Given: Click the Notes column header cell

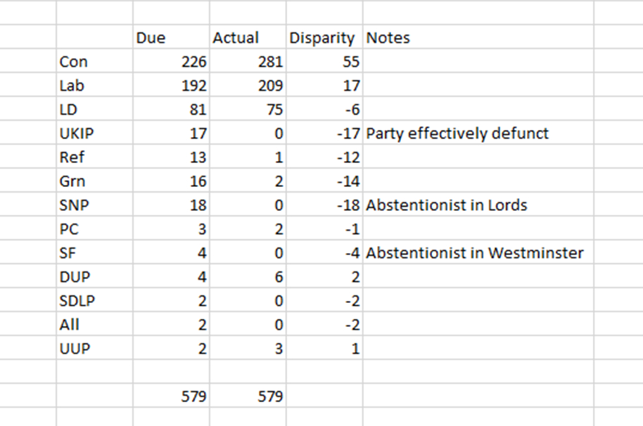Looking at the screenshot, I should coord(478,38).
